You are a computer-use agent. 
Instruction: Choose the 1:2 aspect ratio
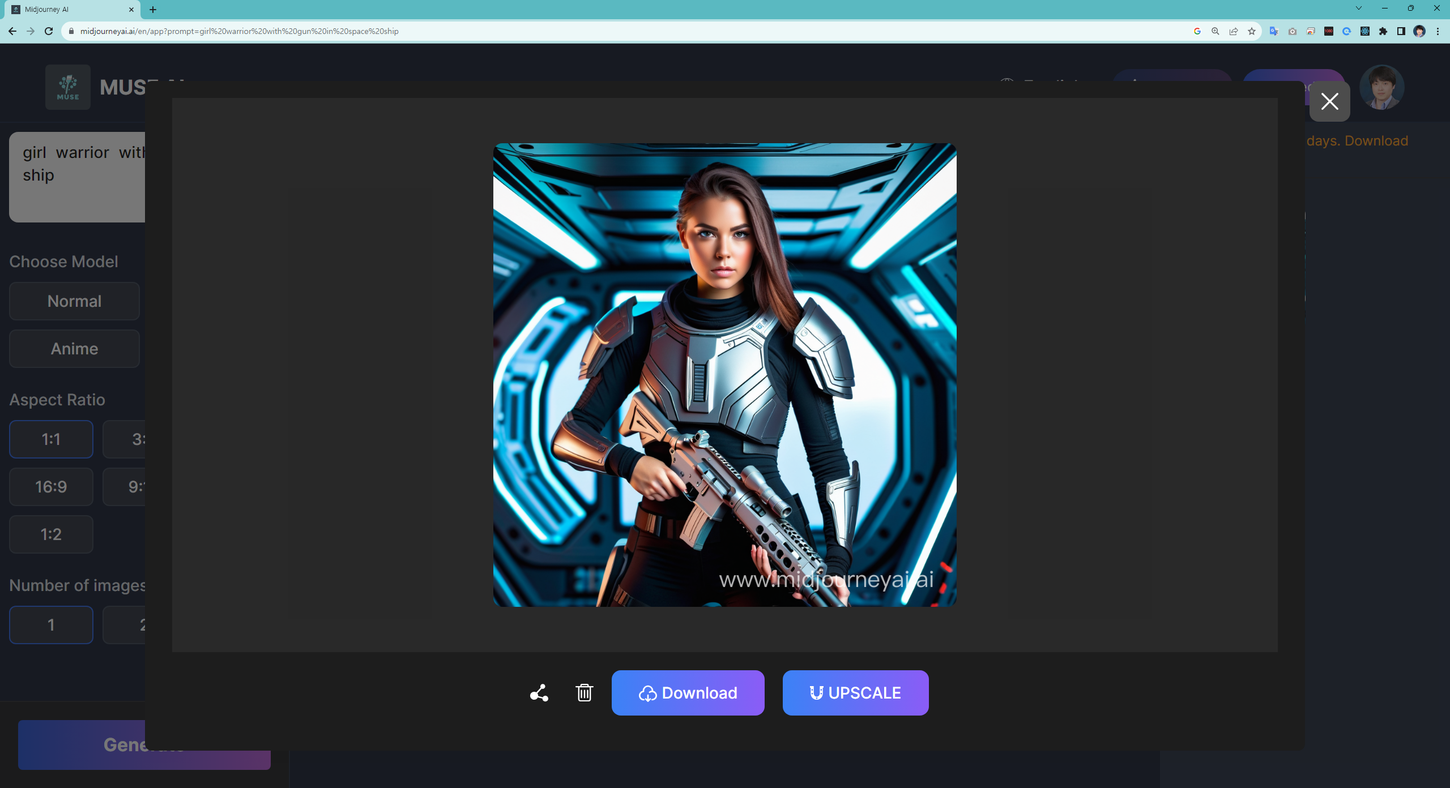tap(51, 534)
